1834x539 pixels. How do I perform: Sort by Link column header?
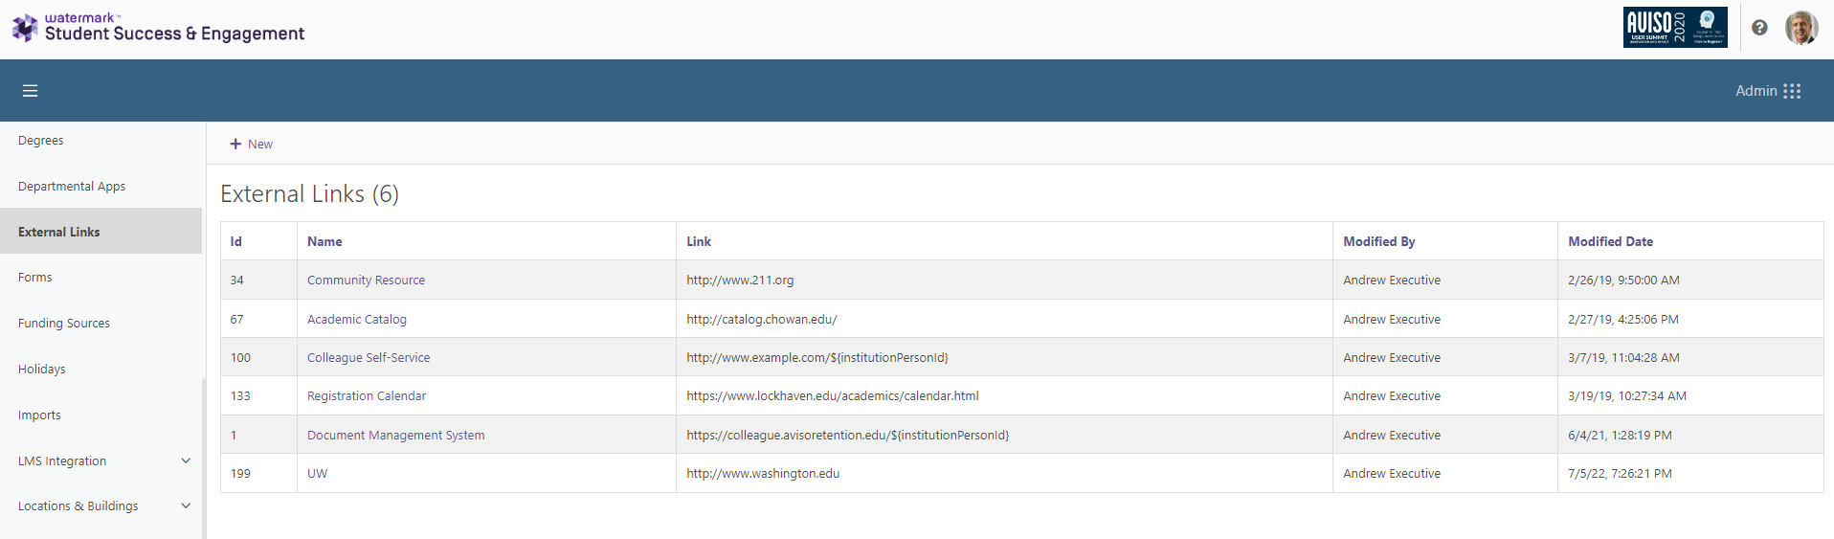point(699,241)
